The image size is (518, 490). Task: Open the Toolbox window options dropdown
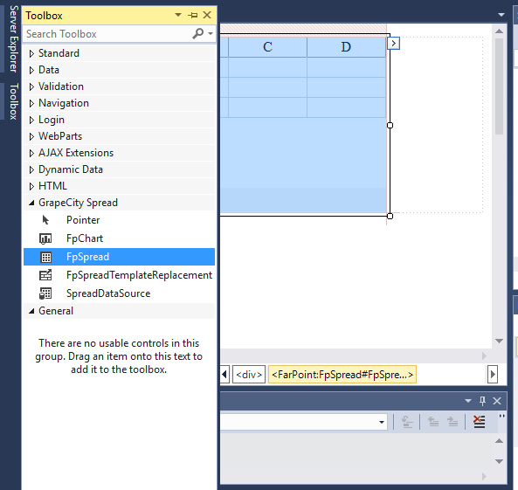[x=178, y=15]
